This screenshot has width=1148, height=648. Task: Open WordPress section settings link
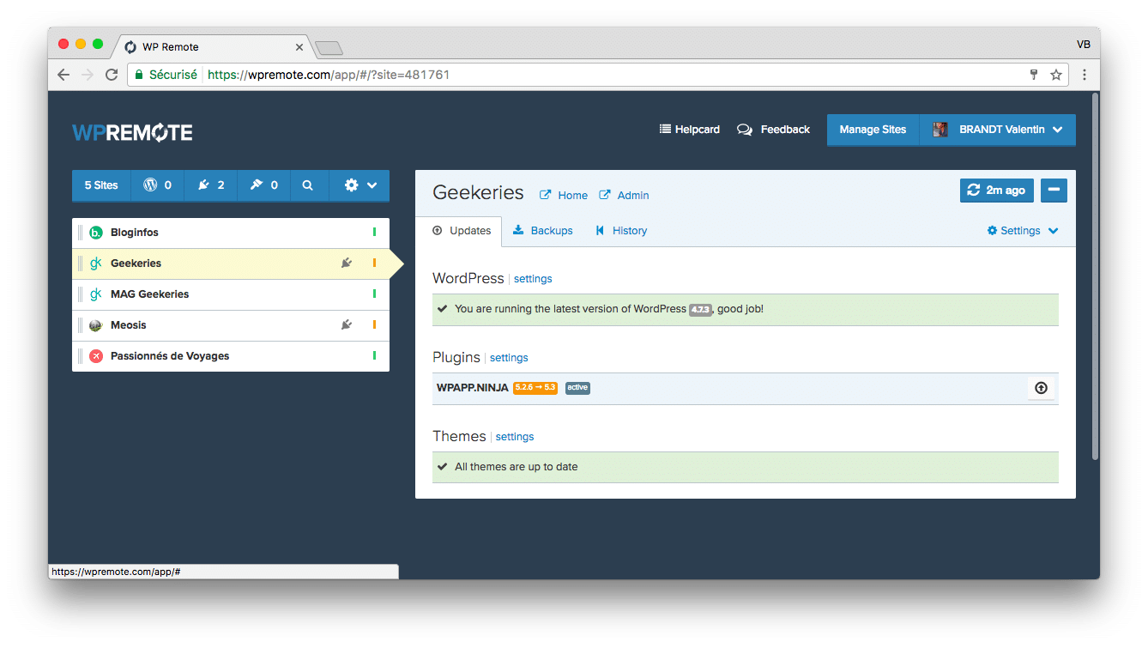tap(533, 279)
